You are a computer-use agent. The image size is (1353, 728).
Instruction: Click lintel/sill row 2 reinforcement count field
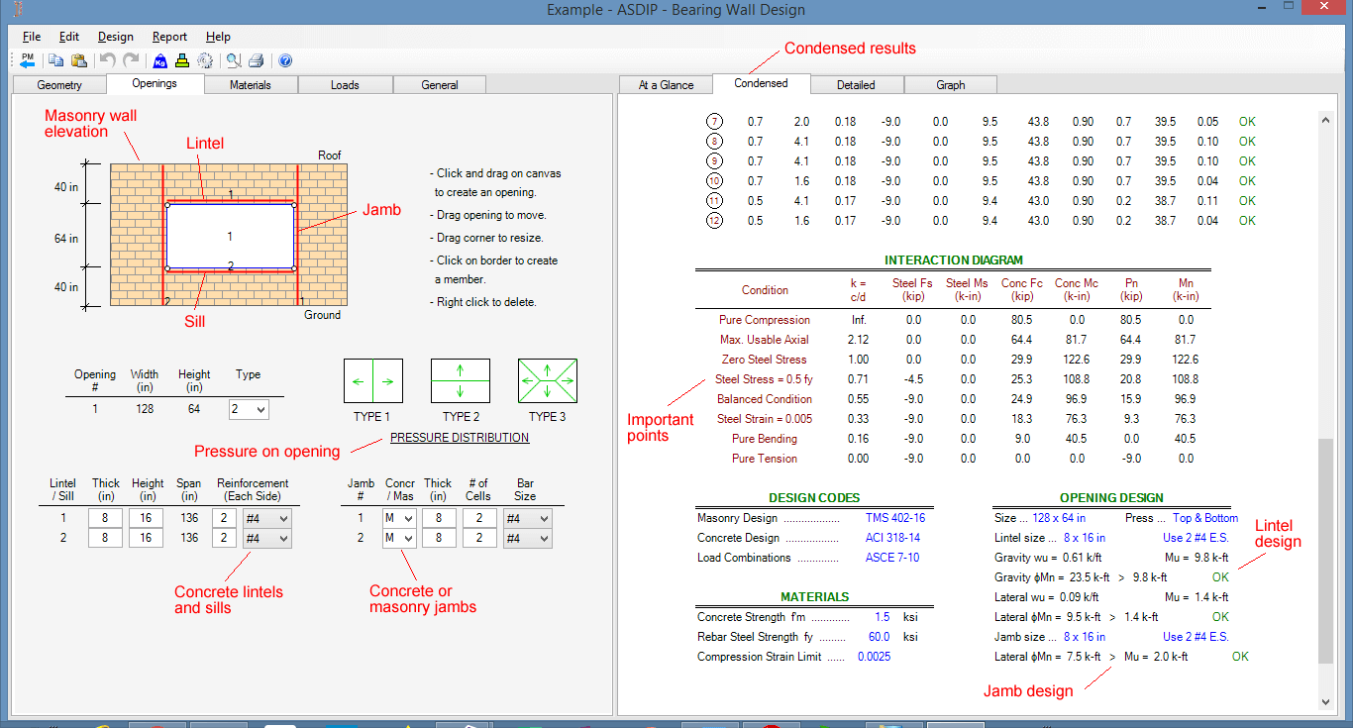(224, 538)
